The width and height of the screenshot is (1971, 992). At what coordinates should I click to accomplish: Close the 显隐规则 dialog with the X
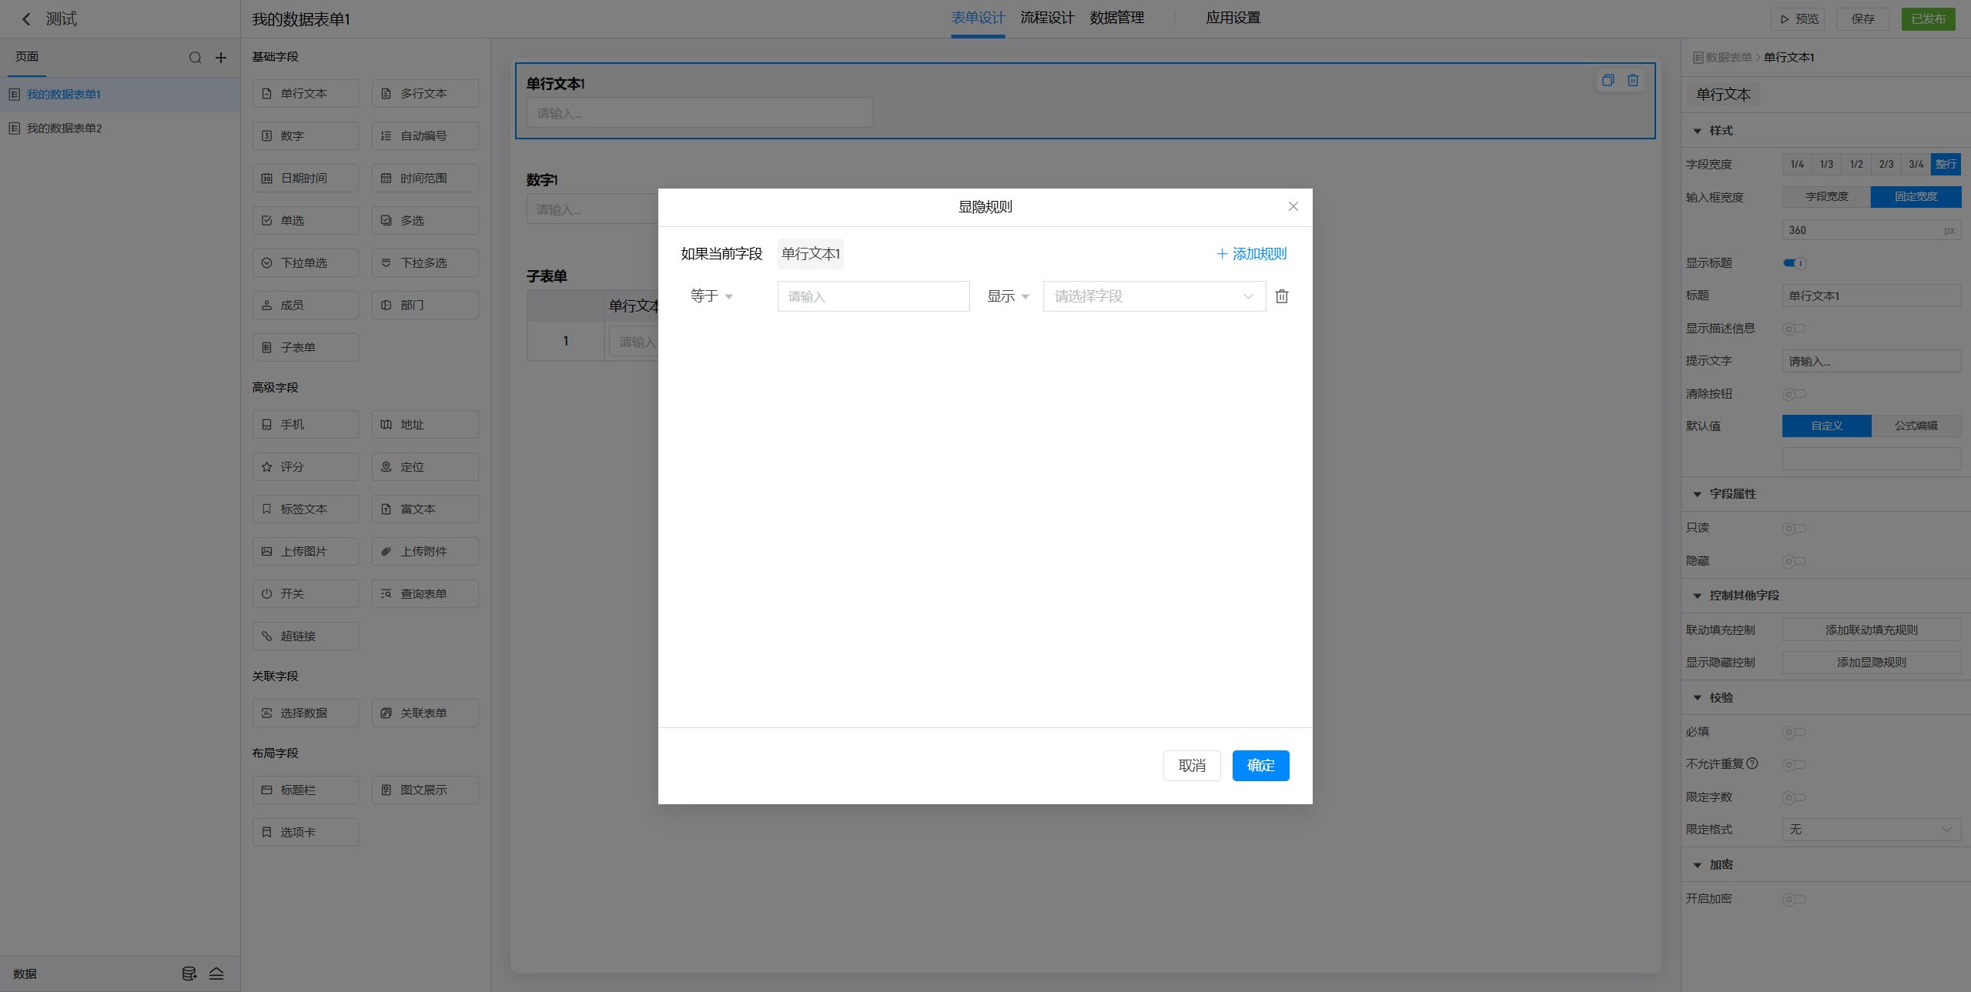[1293, 206]
